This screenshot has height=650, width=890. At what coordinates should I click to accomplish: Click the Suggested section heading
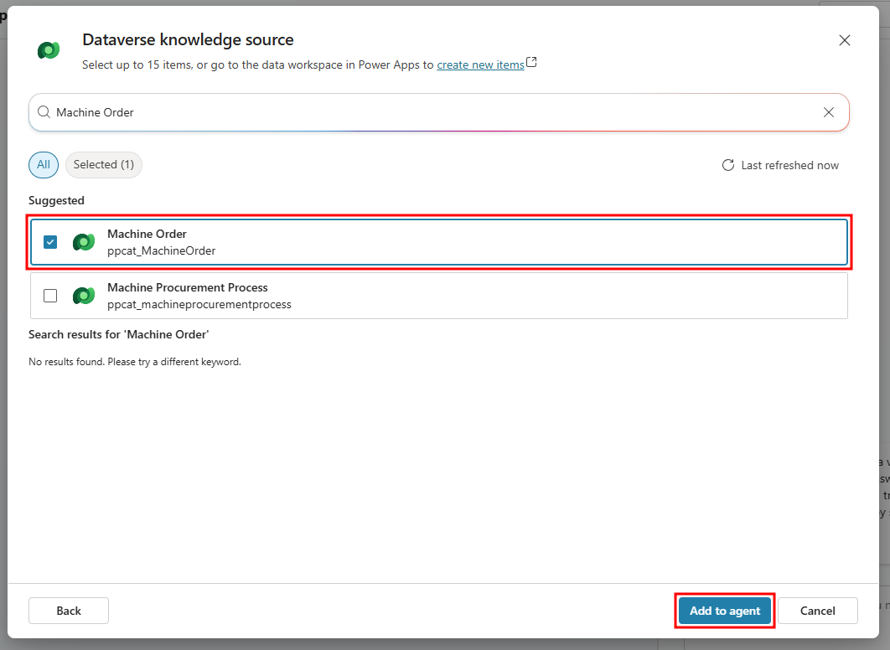56,200
